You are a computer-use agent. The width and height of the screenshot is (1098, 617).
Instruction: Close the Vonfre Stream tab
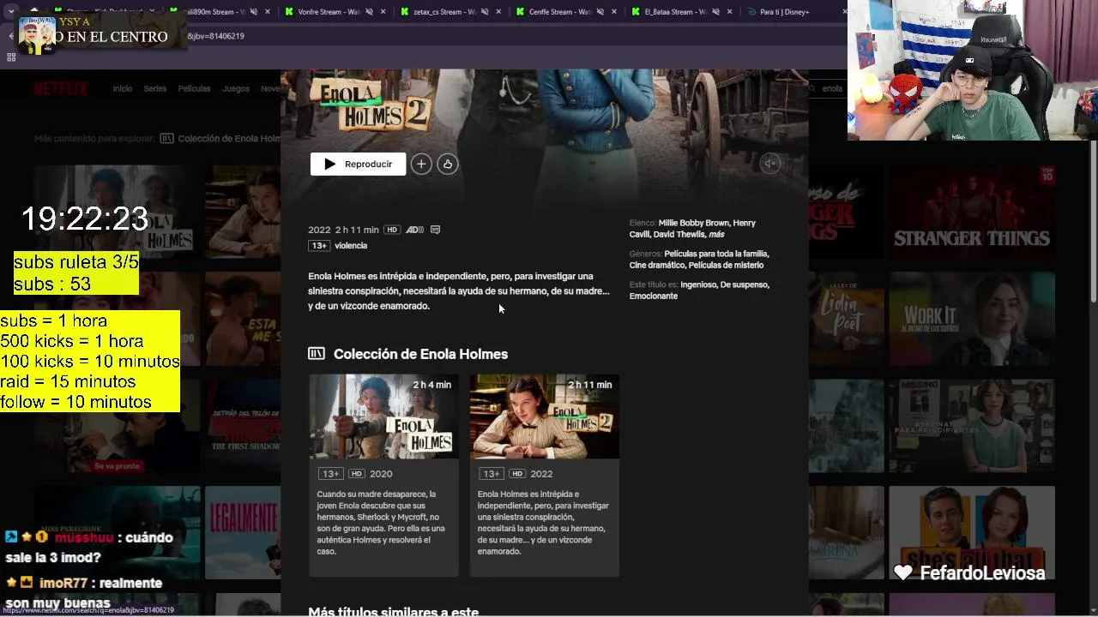[383, 12]
